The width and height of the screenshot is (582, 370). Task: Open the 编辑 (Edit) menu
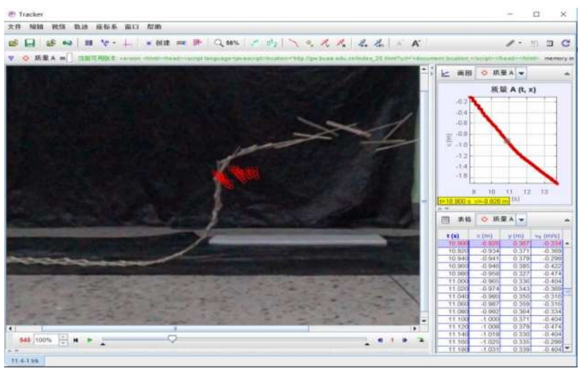pos(36,27)
